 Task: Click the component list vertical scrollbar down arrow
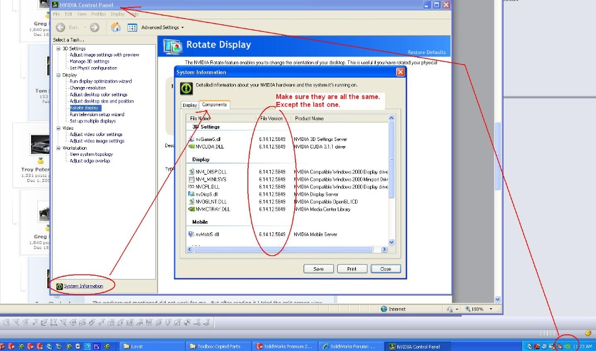coord(392,242)
